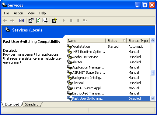Click the gear icon beside Background Intellig...
The height and width of the screenshot is (115, 157).
(x=69, y=77)
